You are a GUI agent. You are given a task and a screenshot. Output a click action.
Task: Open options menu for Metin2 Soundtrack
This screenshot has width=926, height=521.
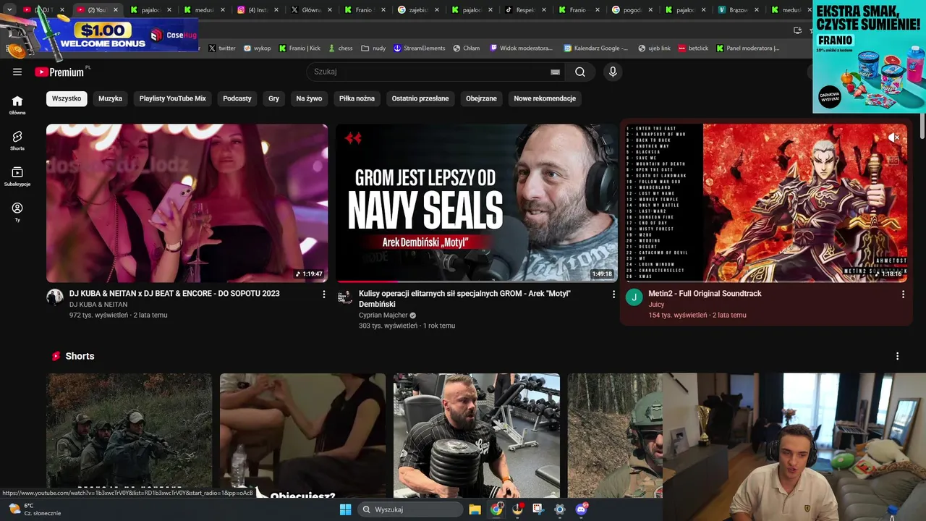903,295
